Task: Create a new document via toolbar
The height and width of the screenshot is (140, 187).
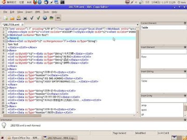Action: (5, 18)
